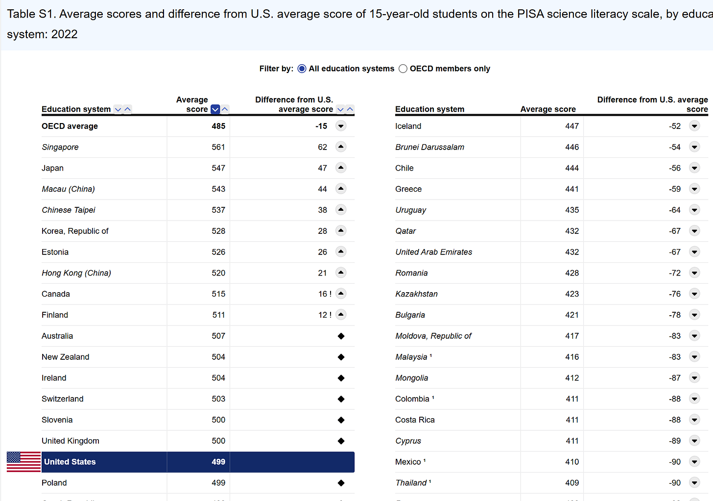The height and width of the screenshot is (501, 713).
Task: Click the down arrow icon for Malaysia
Action: [694, 356]
